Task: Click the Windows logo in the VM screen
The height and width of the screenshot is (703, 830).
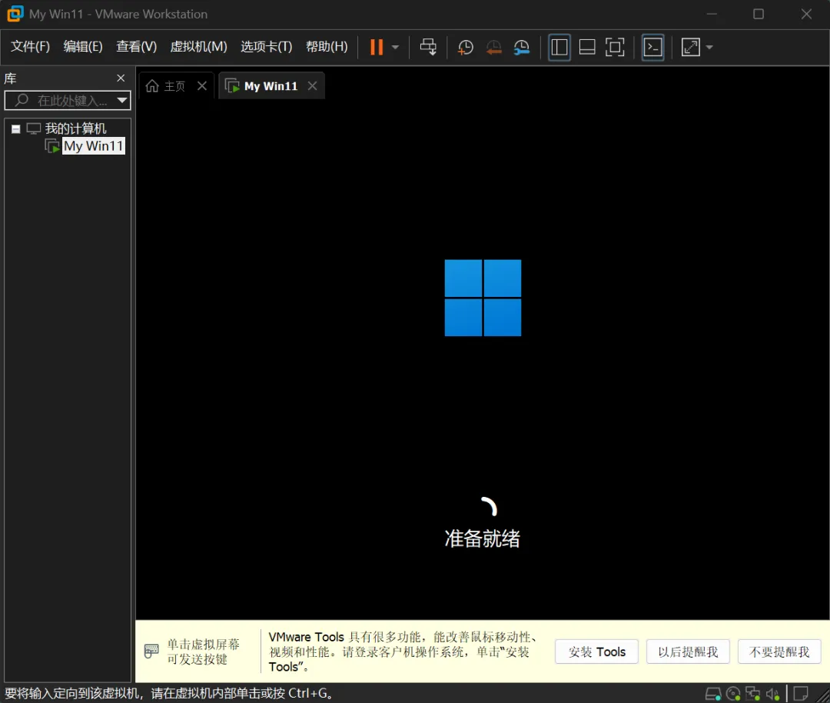Action: (x=483, y=298)
